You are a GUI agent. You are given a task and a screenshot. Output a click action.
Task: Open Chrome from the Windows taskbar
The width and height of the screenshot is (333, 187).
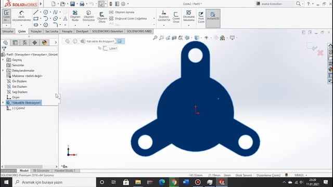tap(174, 182)
